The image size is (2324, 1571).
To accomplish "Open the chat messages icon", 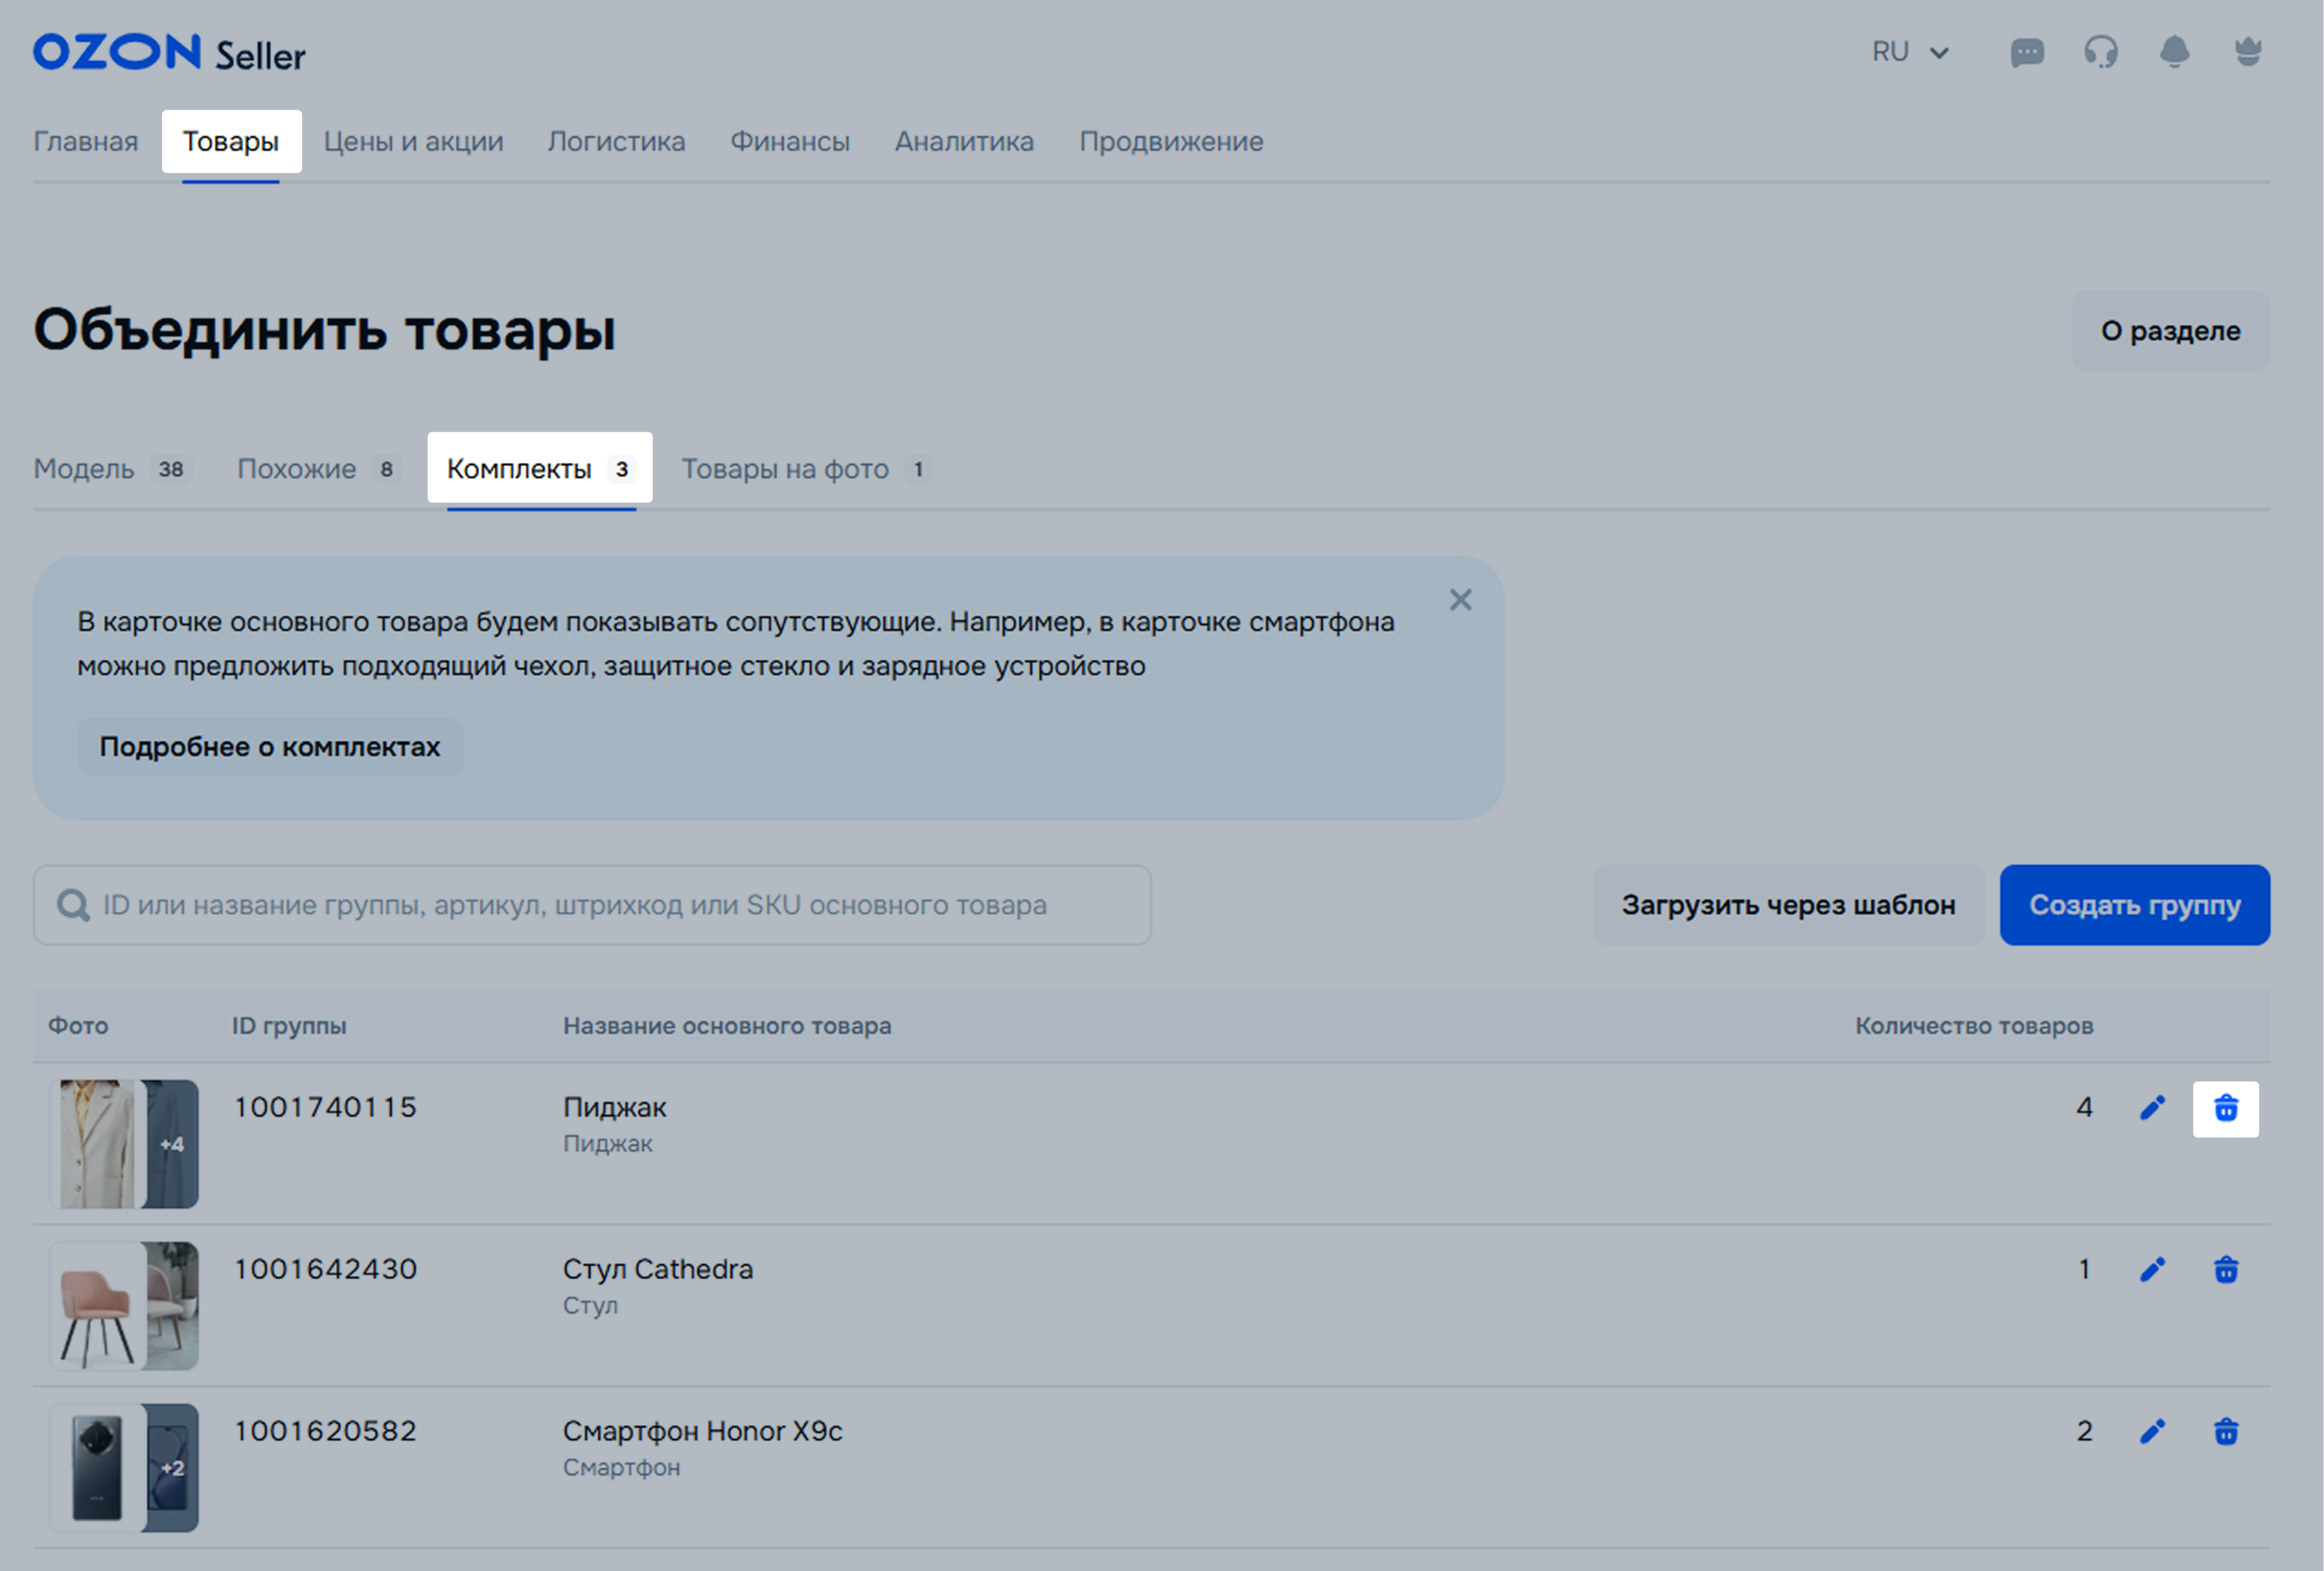I will [x=2027, y=52].
